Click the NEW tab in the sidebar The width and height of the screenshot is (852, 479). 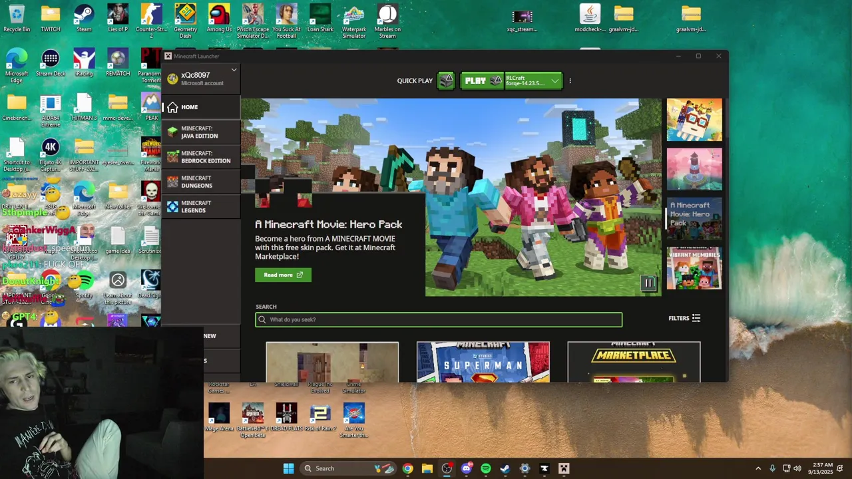(x=210, y=336)
